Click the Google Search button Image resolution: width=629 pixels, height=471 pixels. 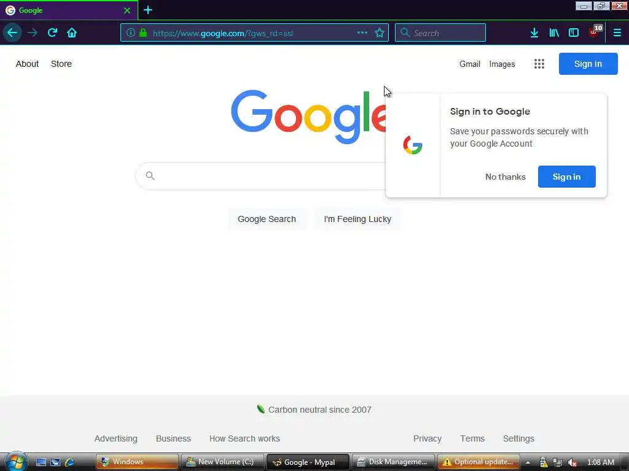pos(267,219)
